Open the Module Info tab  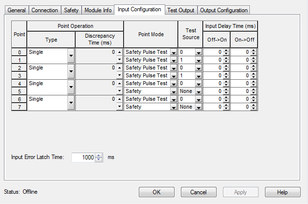[x=97, y=10]
